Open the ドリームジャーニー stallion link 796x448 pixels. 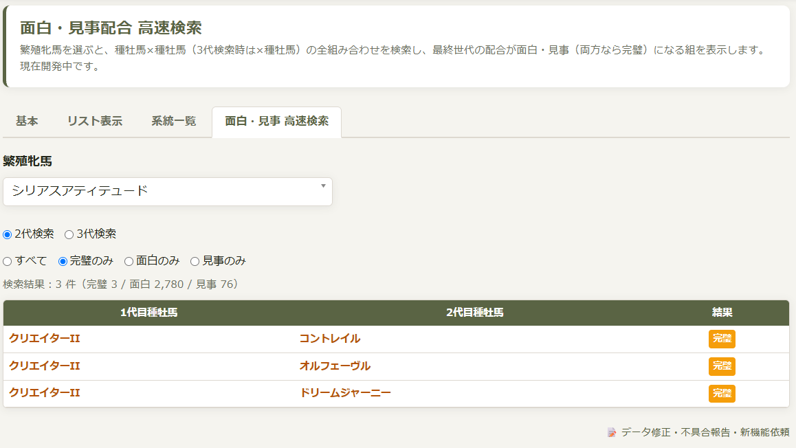coord(345,393)
